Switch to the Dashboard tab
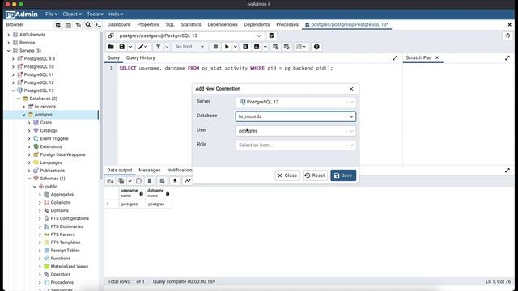The image size is (518, 291). pos(119,25)
